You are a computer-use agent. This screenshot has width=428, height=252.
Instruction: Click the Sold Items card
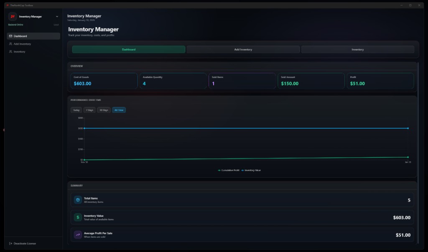242,81
